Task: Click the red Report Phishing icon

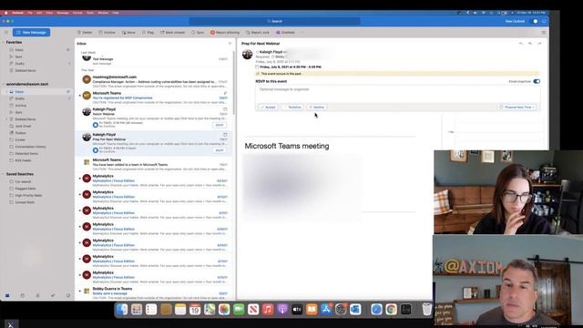Action: point(212,33)
